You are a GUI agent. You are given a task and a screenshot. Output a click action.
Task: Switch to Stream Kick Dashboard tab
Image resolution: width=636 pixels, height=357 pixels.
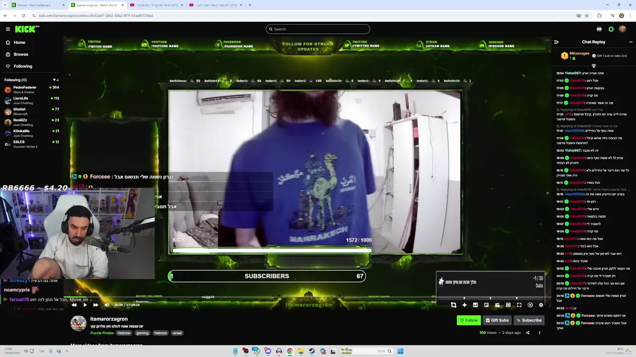click(37, 5)
